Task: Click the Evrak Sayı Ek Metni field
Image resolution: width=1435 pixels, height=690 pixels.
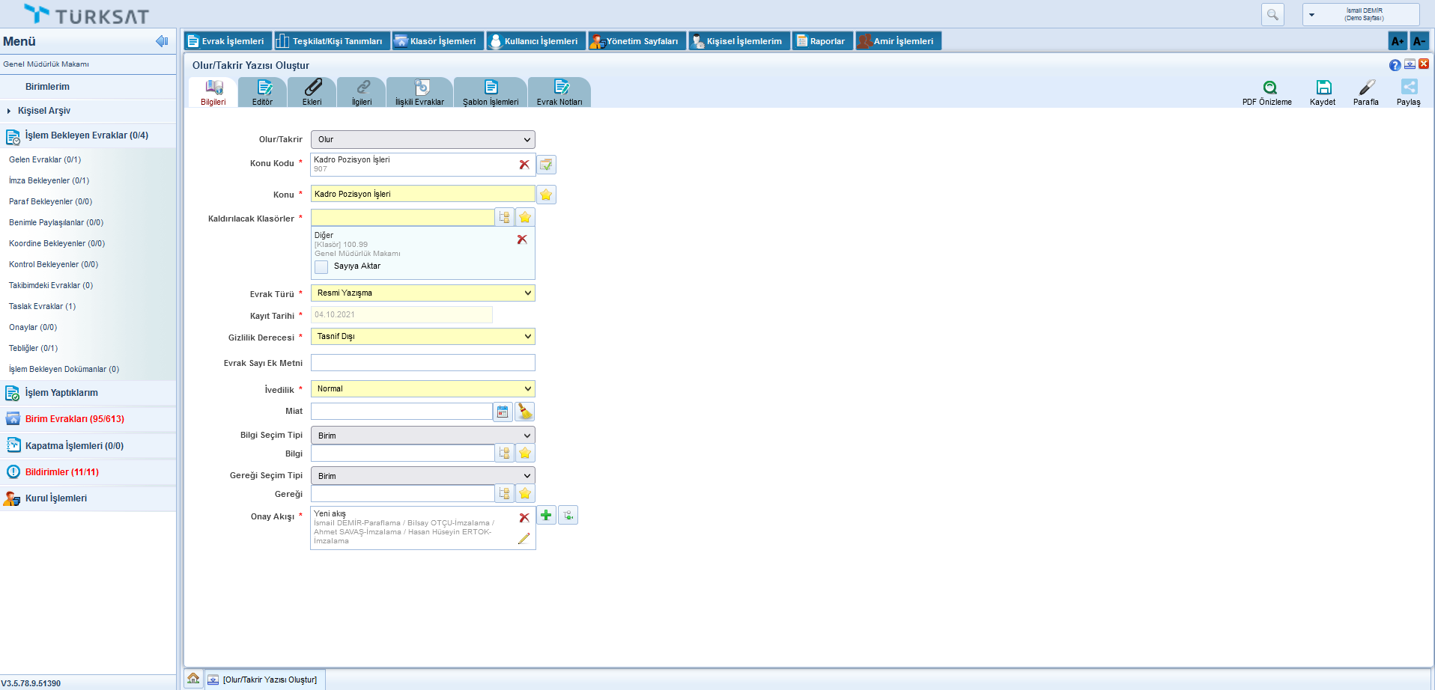Action: pyautogui.click(x=423, y=363)
